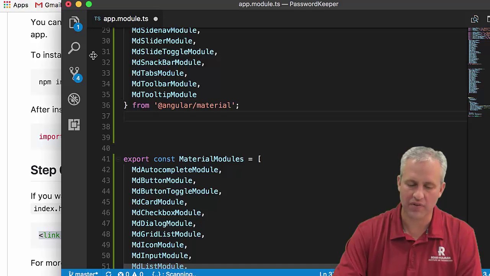This screenshot has width=490, height=276.
Task: Click MdSlideToggleModule on line 31
Action: 173,52
